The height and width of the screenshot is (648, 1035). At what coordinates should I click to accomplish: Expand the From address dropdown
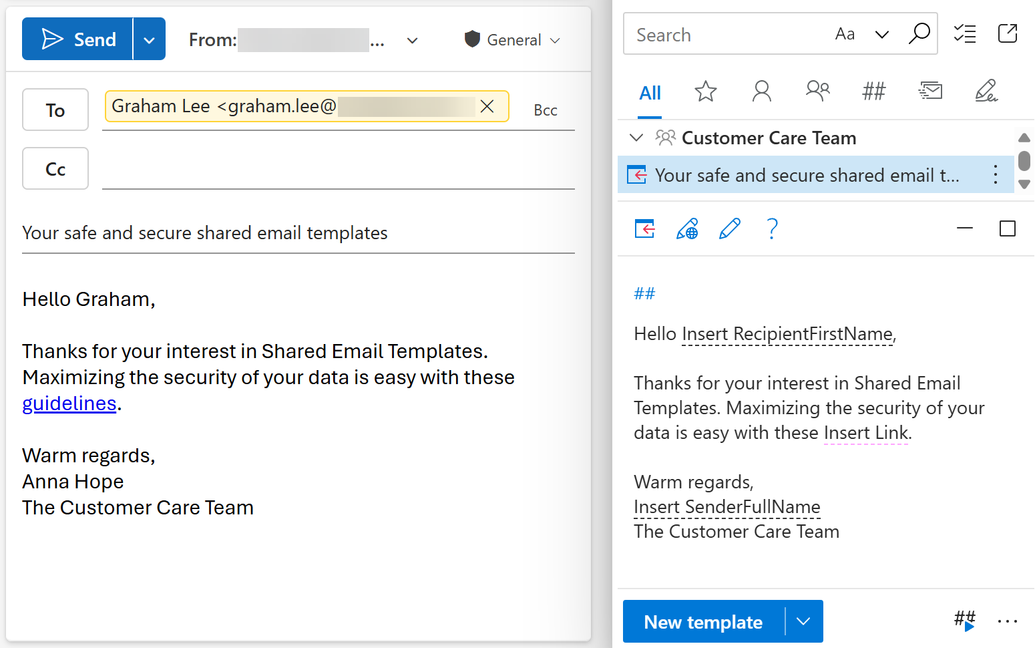(x=412, y=40)
